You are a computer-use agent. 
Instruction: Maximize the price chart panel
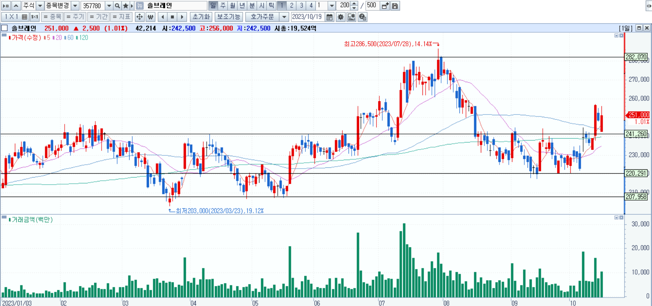616,35
